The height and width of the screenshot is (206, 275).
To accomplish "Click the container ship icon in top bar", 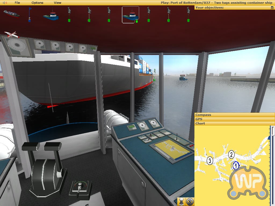I will point(11,14).
